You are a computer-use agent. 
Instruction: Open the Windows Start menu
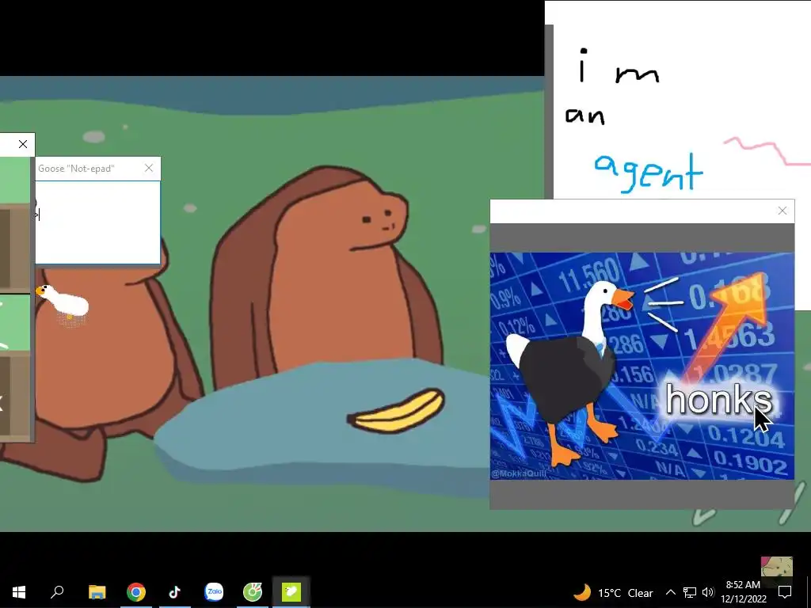19,592
